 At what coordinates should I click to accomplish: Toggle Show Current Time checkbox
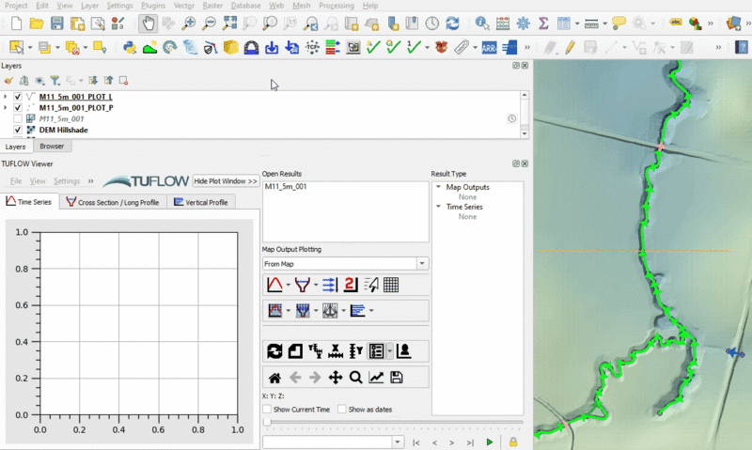(x=268, y=410)
